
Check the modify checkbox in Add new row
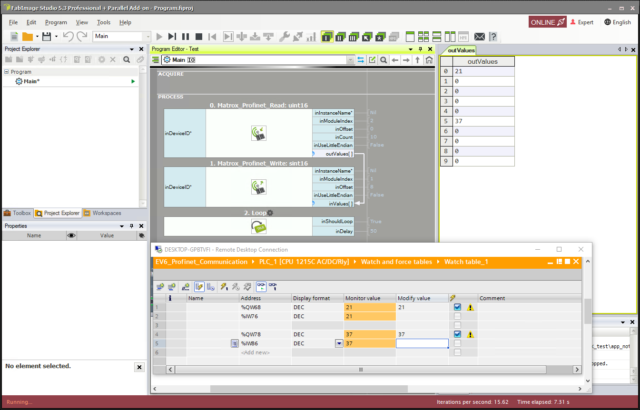pos(457,352)
